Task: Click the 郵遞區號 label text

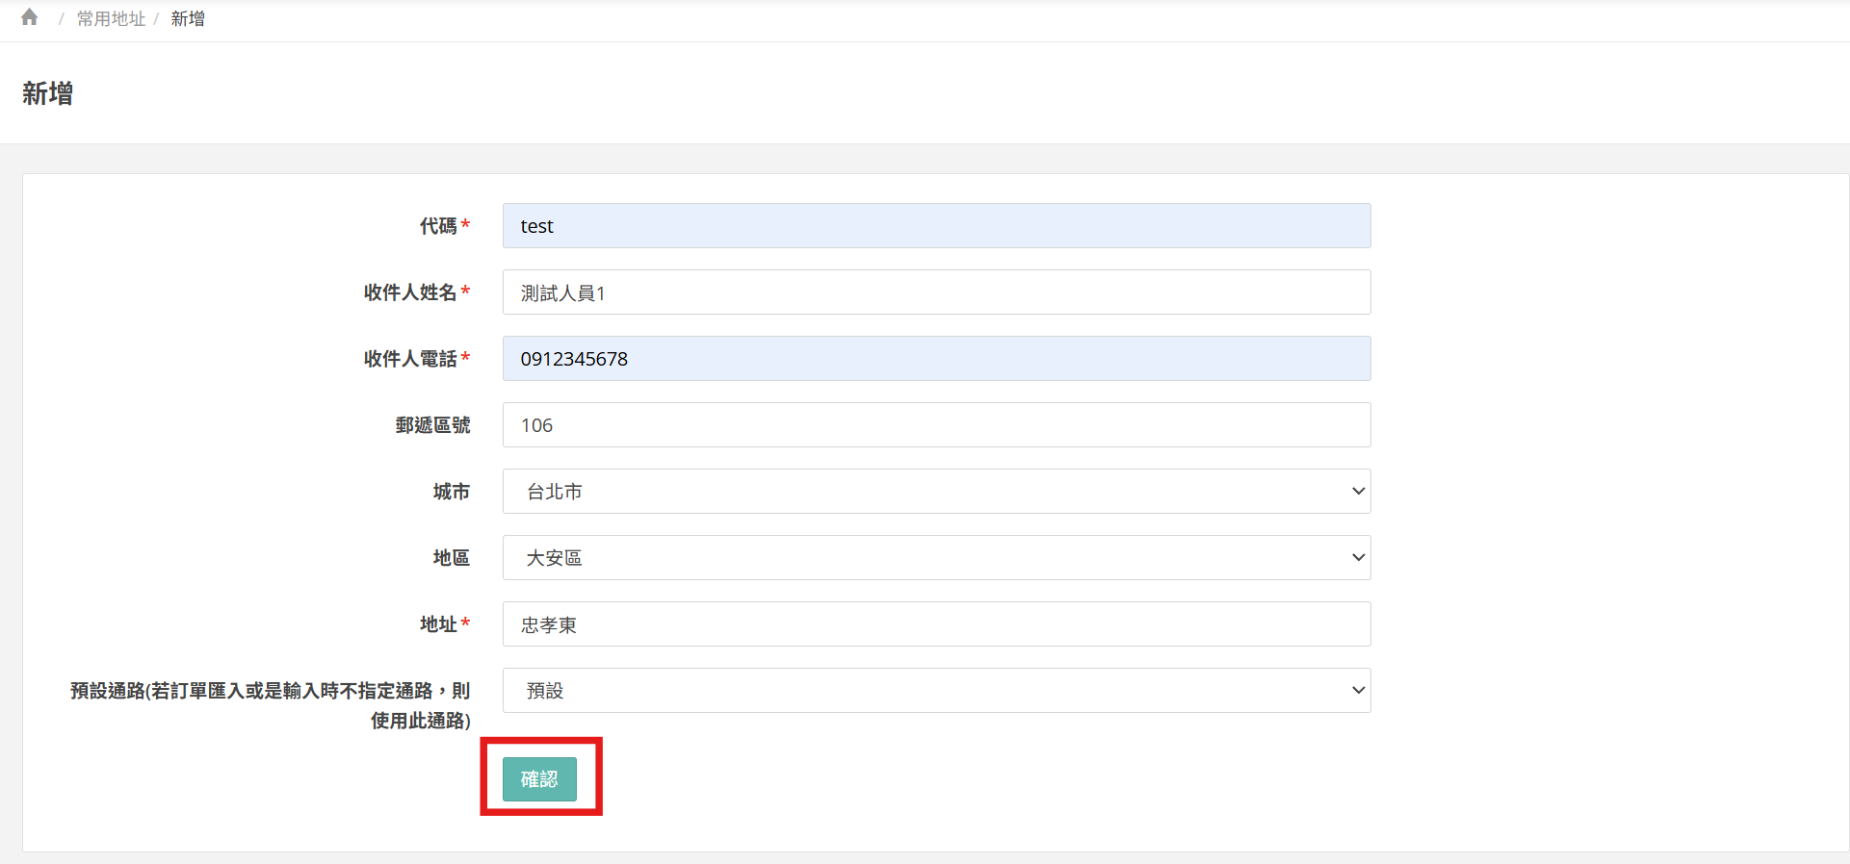Action: [x=432, y=425]
